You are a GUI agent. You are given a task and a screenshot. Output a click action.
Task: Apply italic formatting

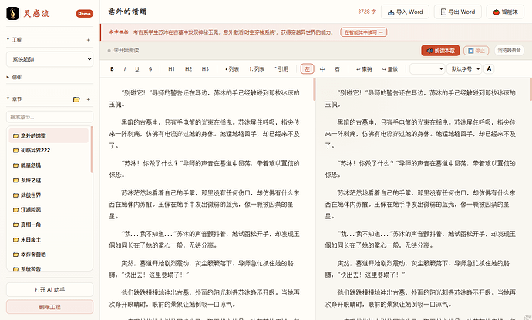click(x=125, y=69)
